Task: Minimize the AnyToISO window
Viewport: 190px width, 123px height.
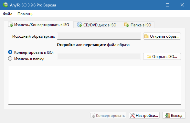Action: [153, 5]
